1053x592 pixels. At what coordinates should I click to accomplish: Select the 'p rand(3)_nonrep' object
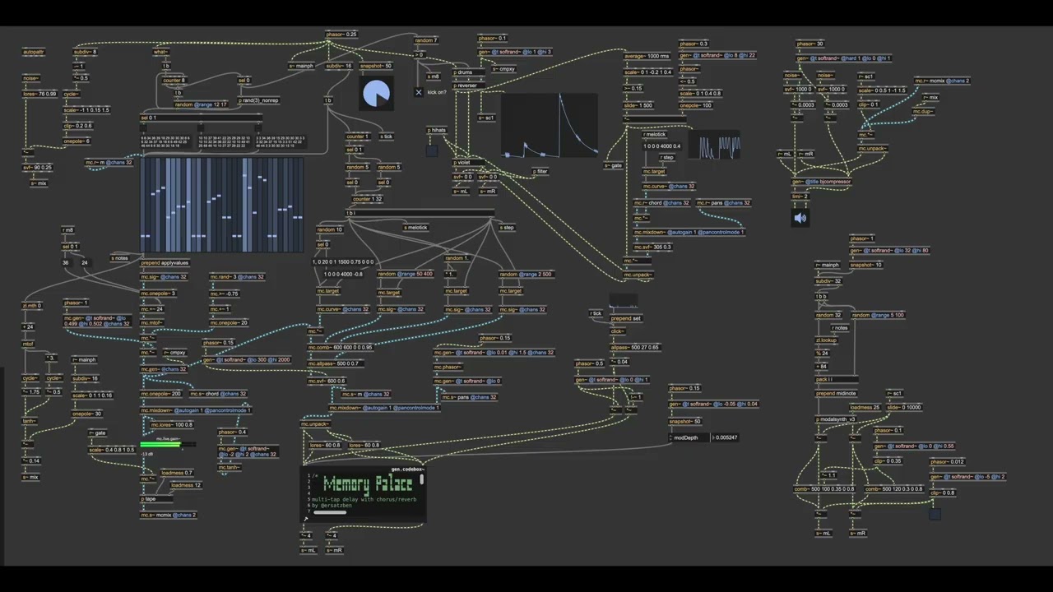[x=259, y=101]
